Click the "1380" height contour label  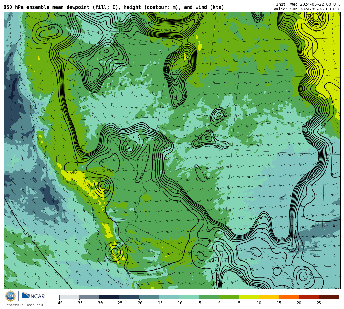[x=323, y=126]
